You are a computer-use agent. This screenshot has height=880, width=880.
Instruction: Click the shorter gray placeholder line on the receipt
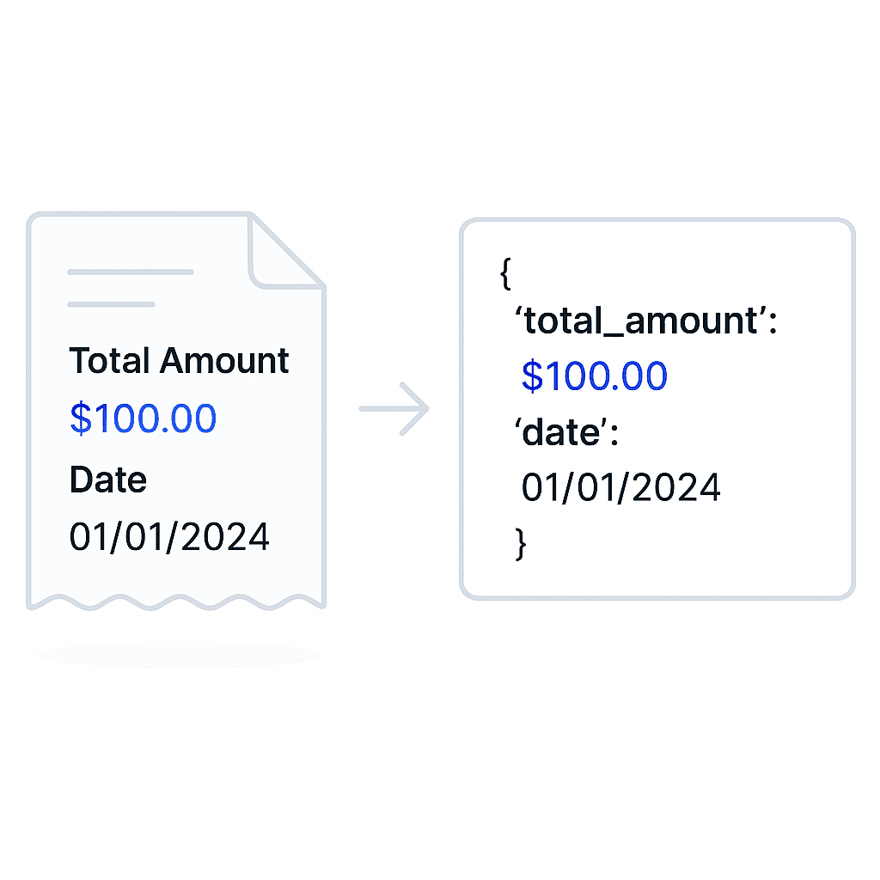coord(111,304)
